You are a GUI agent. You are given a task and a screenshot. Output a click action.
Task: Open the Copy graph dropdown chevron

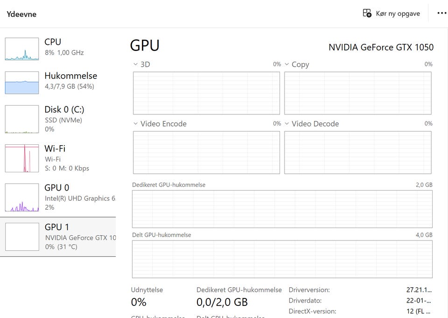(287, 64)
